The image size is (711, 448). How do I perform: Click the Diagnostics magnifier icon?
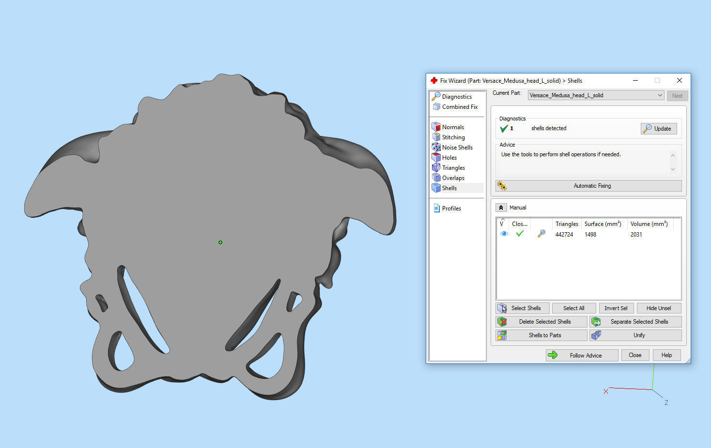point(436,96)
